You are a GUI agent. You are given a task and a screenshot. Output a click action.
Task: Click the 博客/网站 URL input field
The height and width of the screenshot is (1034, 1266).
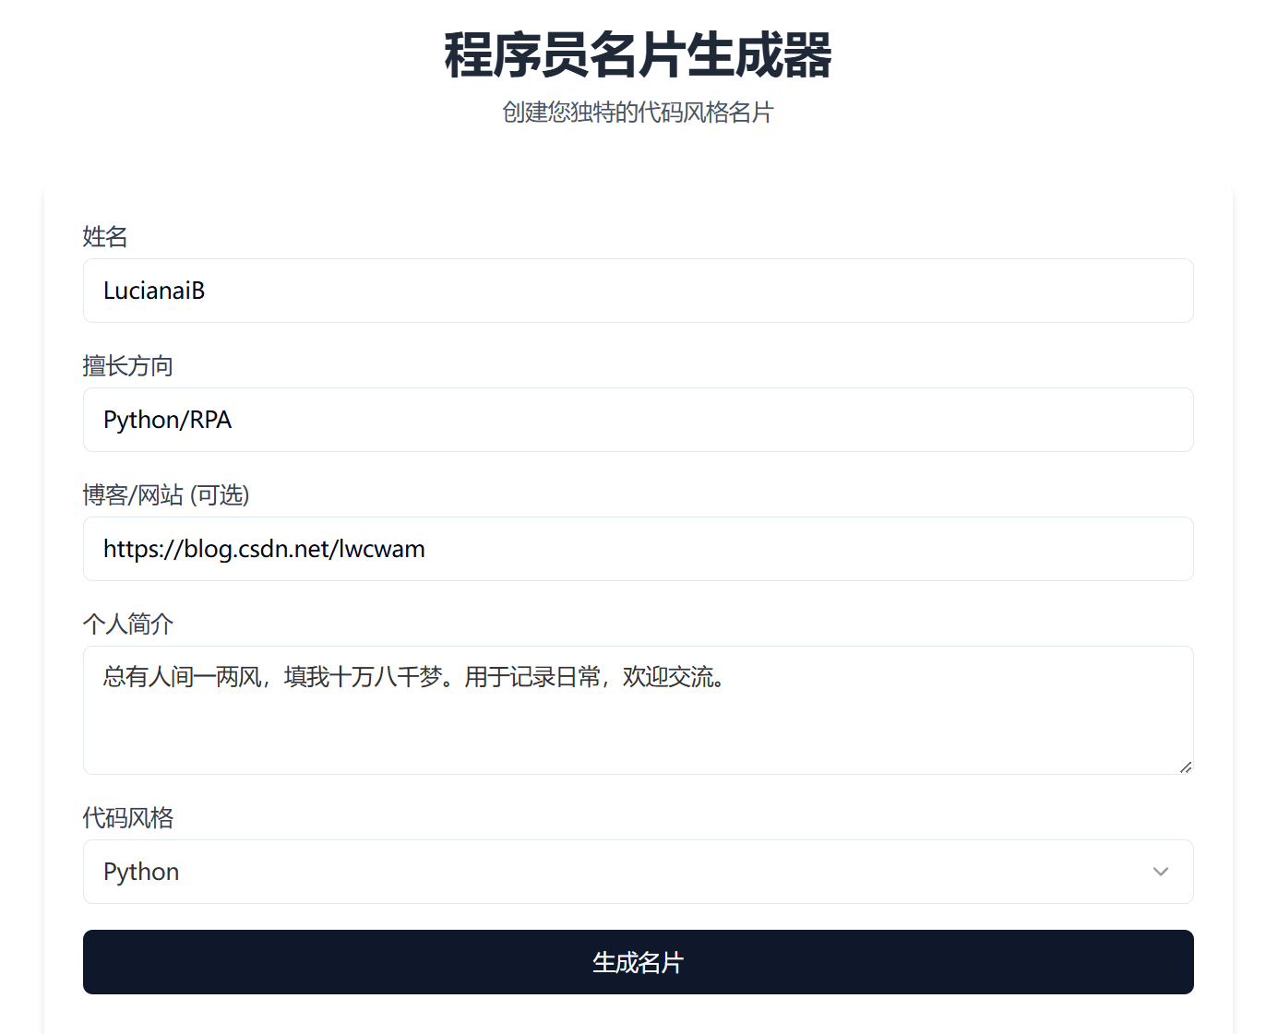coord(638,549)
